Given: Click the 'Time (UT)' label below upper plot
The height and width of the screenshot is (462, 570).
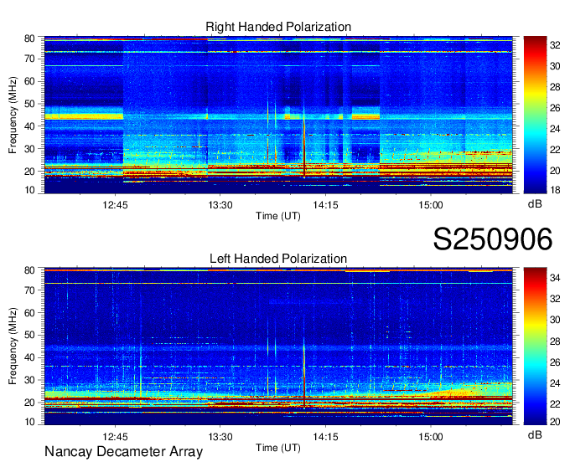Looking at the screenshot, I should 278,216.
